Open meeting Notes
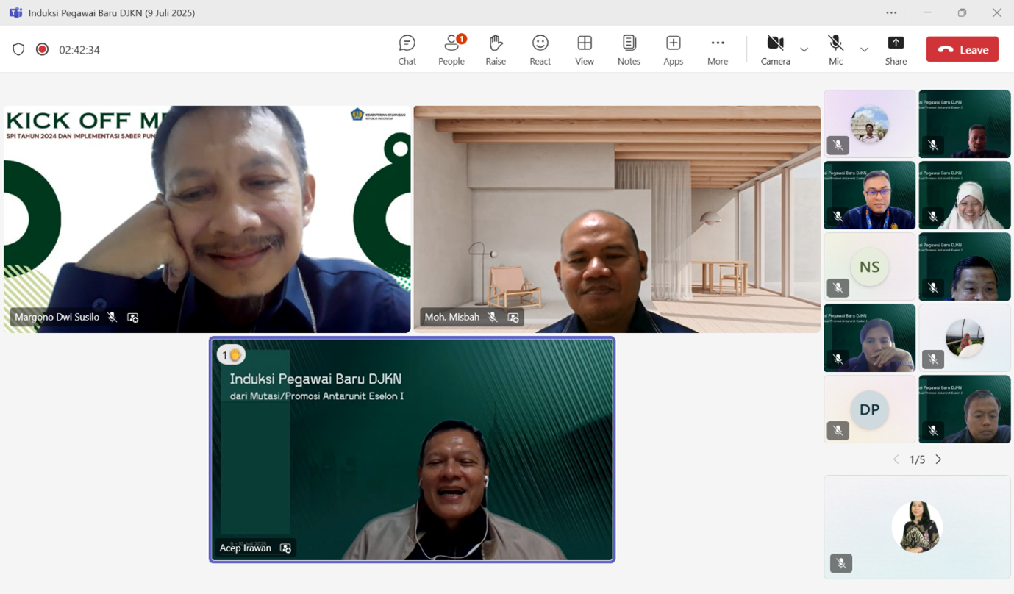This screenshot has height=594, width=1014. pos(629,50)
